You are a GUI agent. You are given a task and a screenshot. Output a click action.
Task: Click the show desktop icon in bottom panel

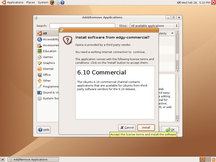[3, 160]
